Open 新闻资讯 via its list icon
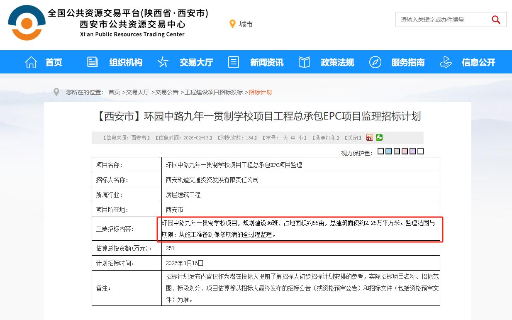 click(x=233, y=61)
